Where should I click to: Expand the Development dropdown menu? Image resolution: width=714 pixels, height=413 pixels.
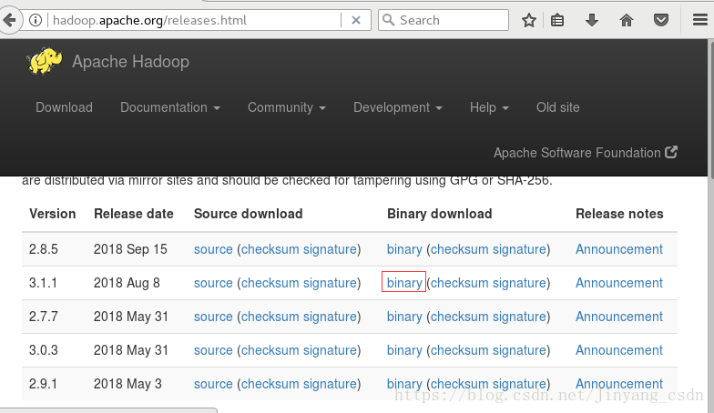tap(397, 107)
